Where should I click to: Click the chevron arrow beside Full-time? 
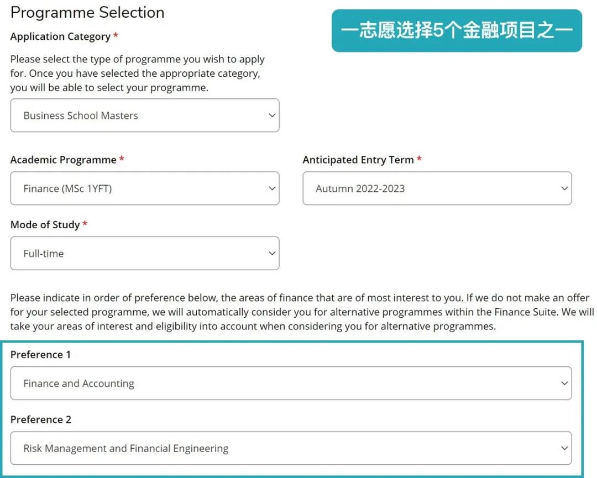[271, 254]
